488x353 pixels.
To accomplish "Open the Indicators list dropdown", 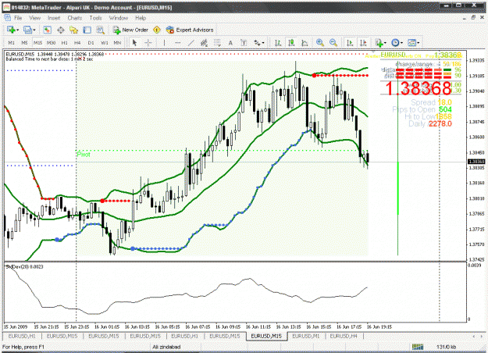I will click(x=381, y=43).
